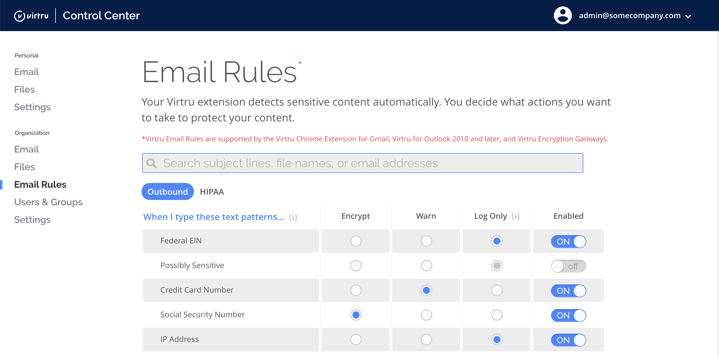Click the Social Security Number rule label
Viewport: 719px width, 356px height.
tap(202, 315)
